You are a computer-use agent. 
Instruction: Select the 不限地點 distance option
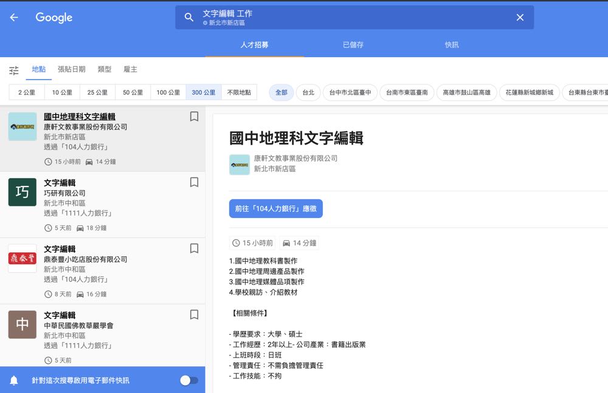239,92
